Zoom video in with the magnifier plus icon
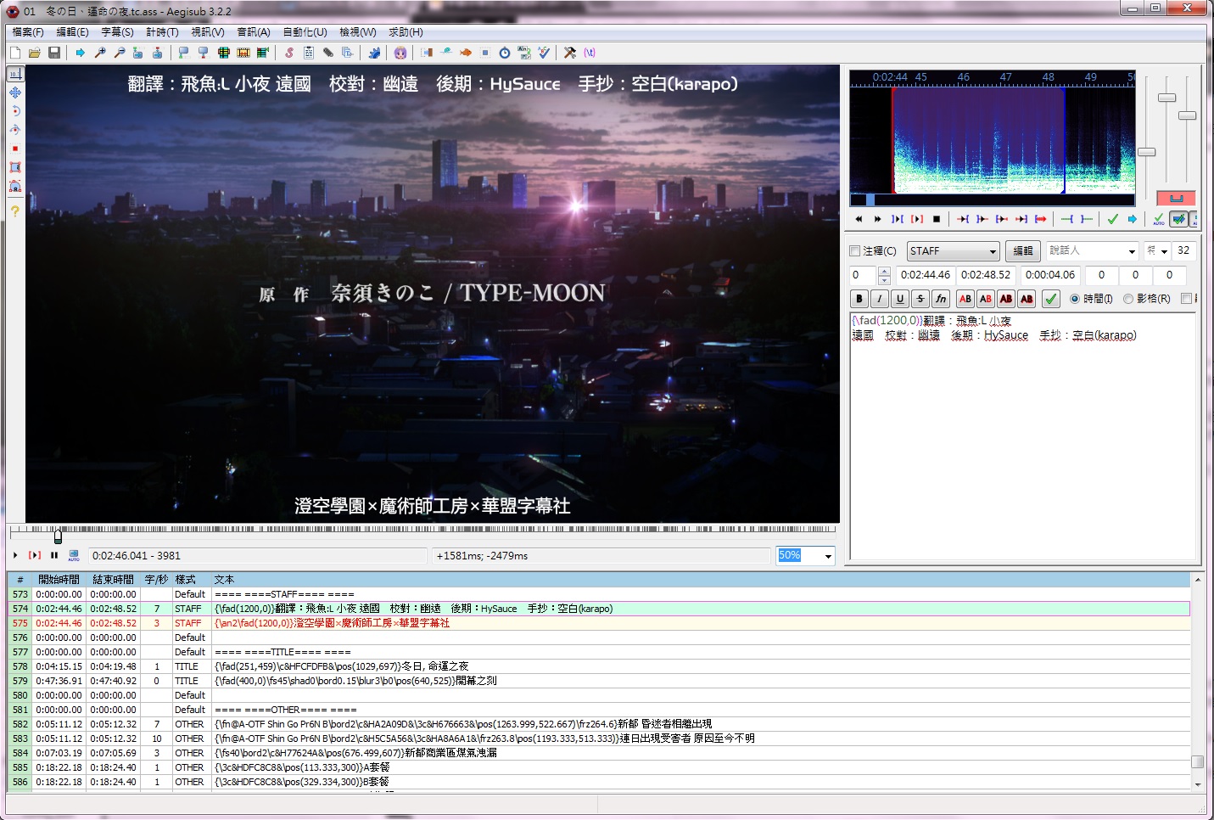The width and height of the screenshot is (1214, 820). pos(100,53)
